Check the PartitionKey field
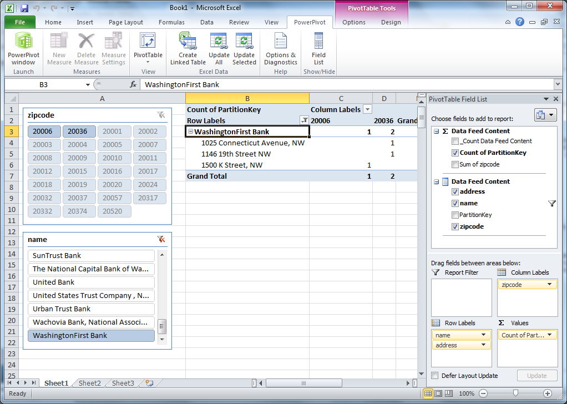The image size is (567, 404). click(x=455, y=215)
